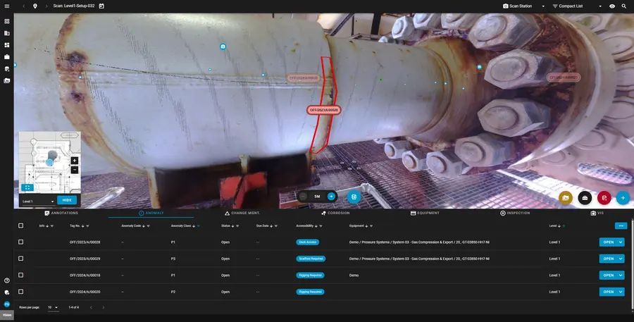
Task: Switch to the Inspection tab
Action: click(515, 213)
